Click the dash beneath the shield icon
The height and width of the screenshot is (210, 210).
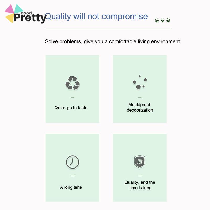pos(140,176)
